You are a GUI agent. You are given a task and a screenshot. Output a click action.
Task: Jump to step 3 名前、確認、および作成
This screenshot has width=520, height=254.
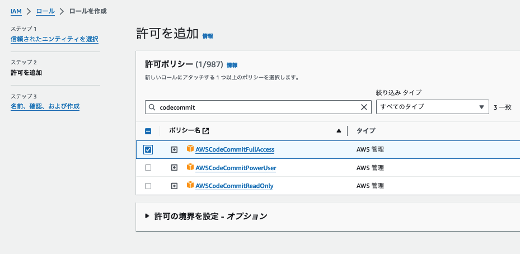click(x=45, y=106)
